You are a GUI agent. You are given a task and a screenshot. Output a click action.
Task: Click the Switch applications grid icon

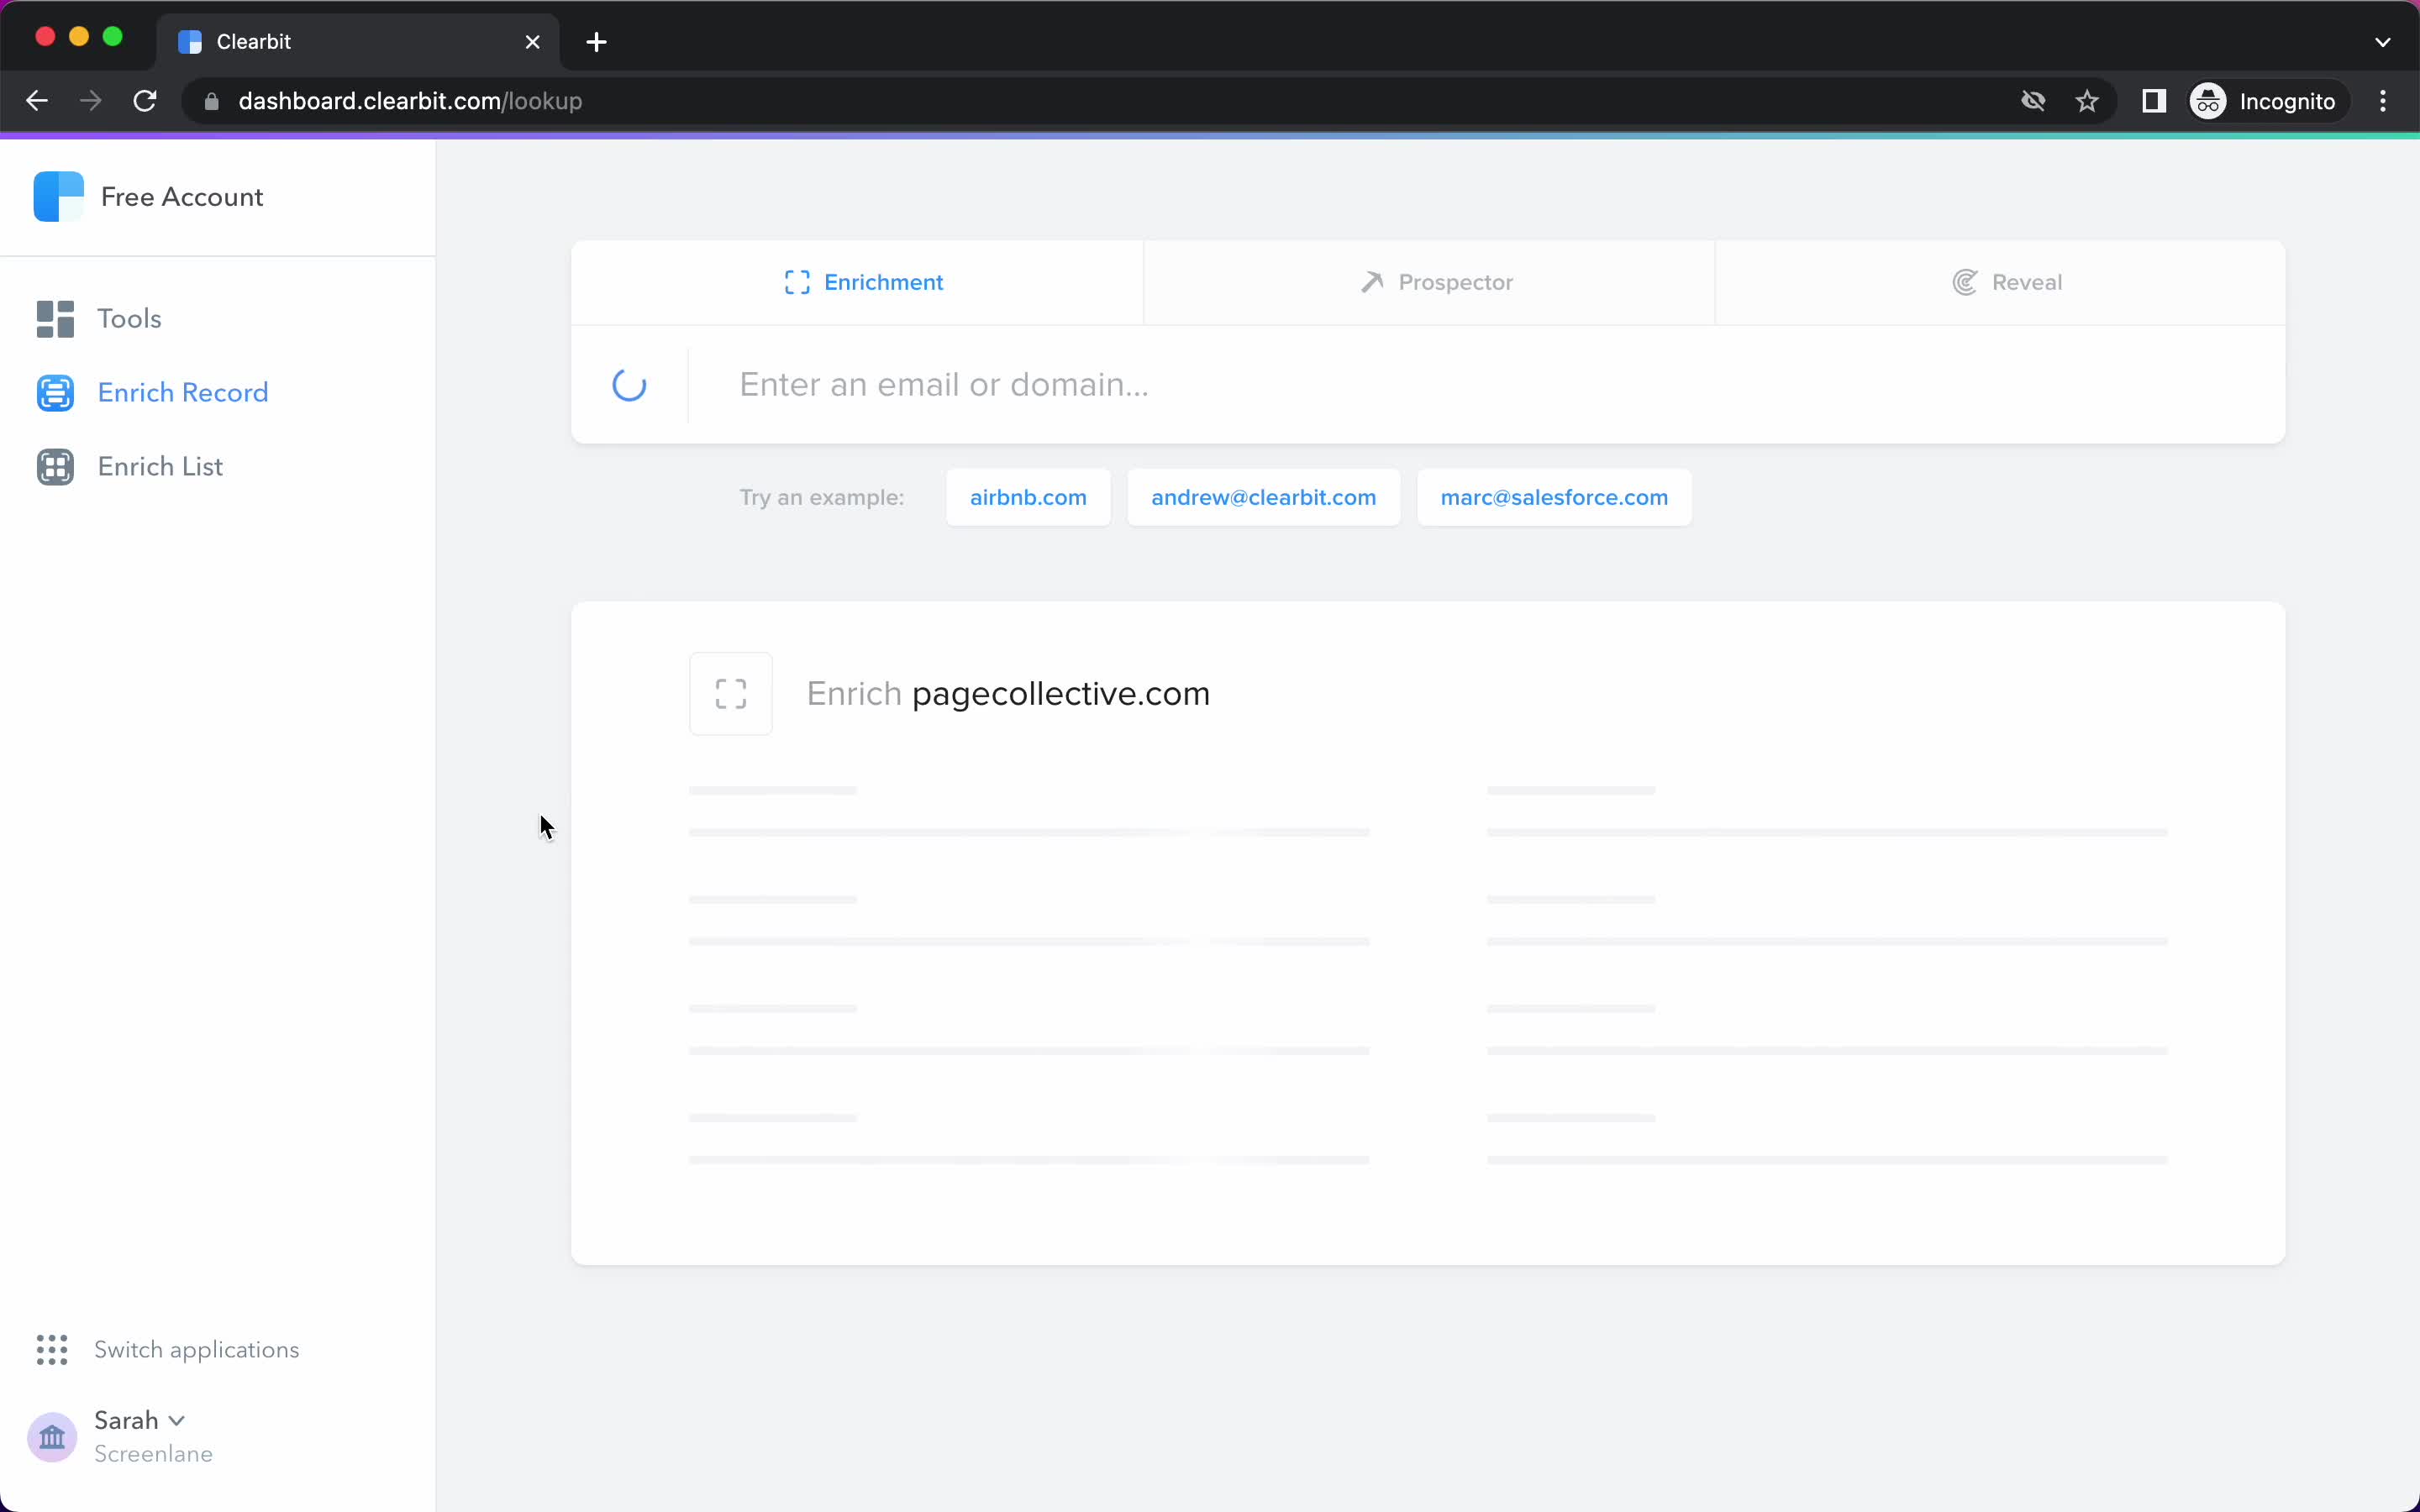(x=52, y=1350)
